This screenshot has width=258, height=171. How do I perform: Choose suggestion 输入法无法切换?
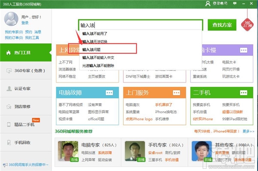click(141, 42)
